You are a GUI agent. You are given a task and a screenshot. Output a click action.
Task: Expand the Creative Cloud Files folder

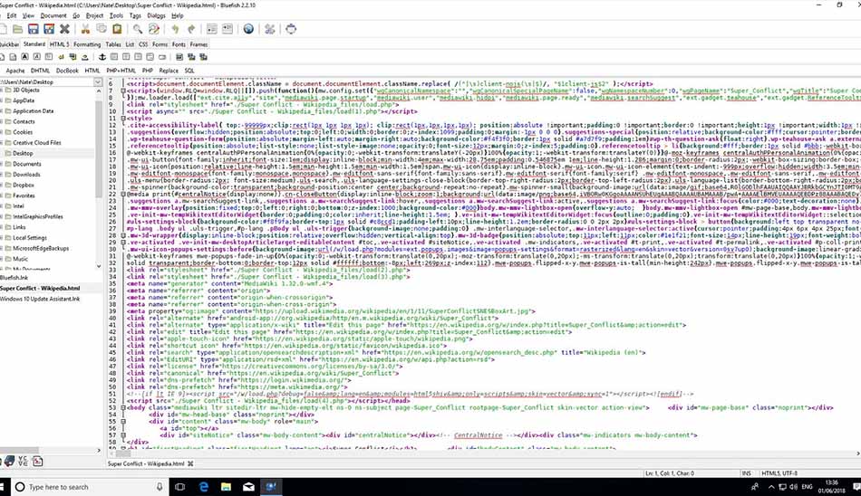pos(2,143)
